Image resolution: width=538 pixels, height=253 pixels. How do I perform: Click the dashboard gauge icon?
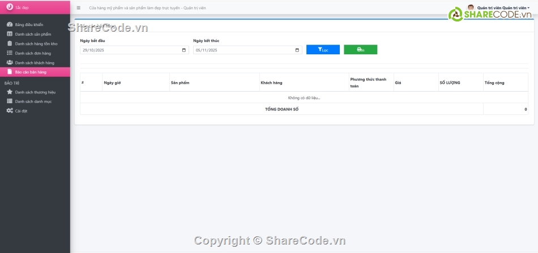point(10,25)
